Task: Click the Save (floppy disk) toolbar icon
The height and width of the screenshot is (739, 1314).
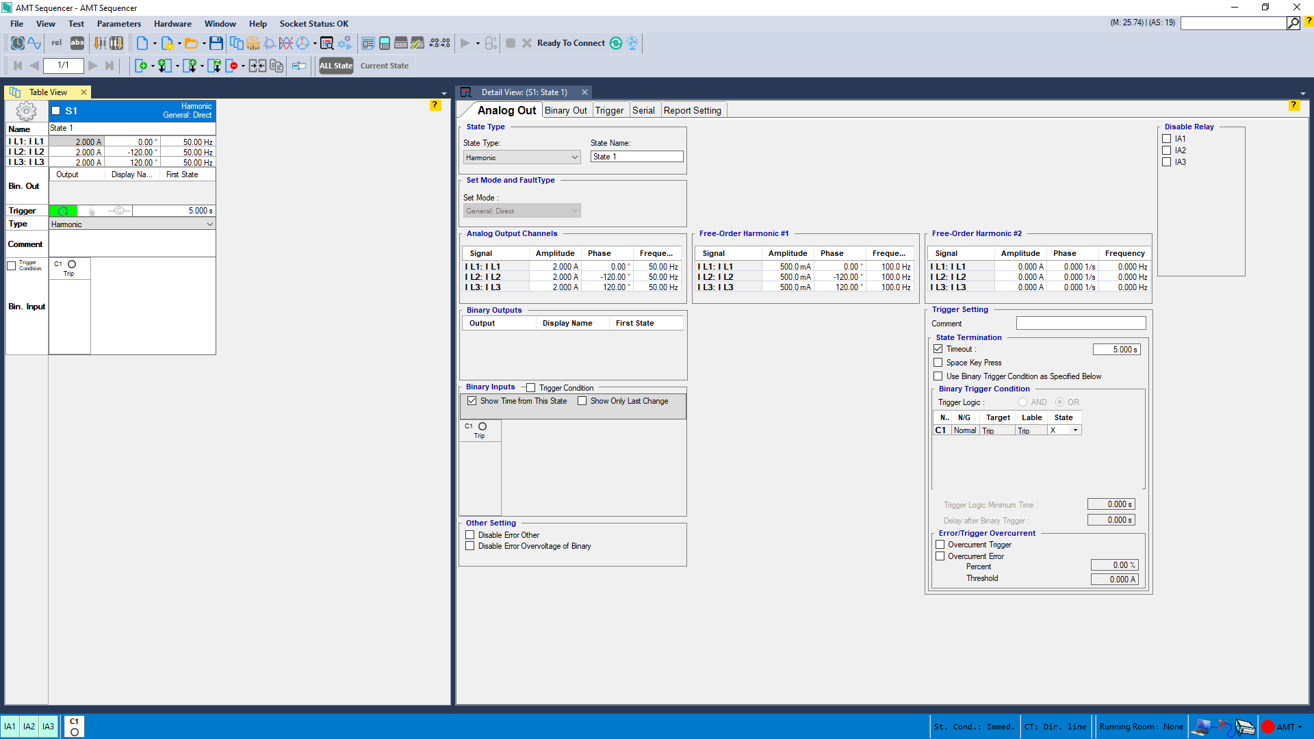Action: click(216, 43)
